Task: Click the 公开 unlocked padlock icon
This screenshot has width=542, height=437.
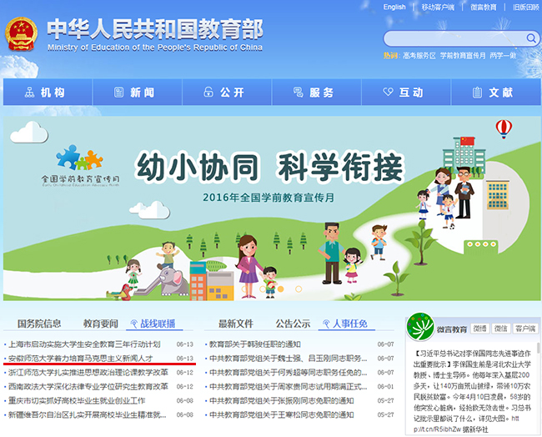Action: point(206,93)
